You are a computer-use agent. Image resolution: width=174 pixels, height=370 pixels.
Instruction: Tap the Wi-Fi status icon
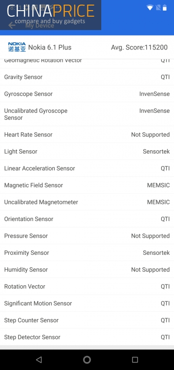coord(150,7)
